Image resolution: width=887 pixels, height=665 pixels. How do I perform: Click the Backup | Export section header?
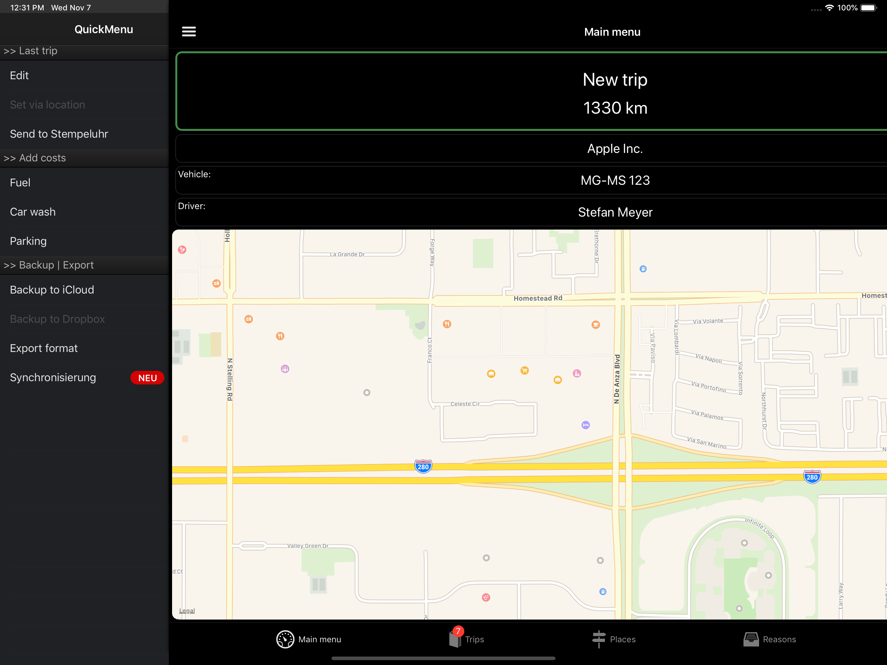[84, 265]
